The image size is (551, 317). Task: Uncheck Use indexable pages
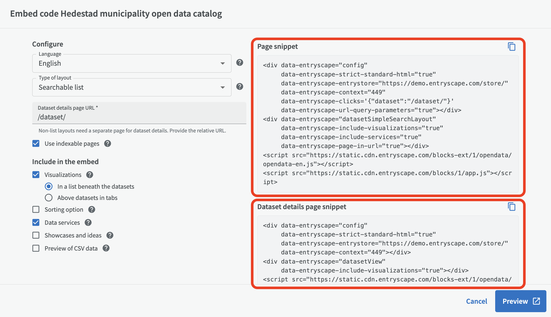click(x=36, y=144)
